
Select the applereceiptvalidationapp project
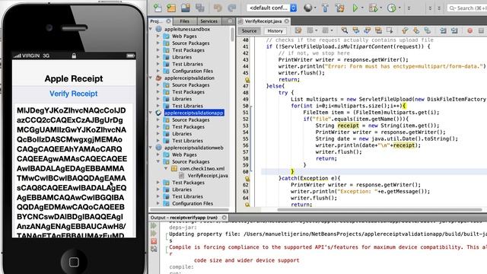pos(194,113)
